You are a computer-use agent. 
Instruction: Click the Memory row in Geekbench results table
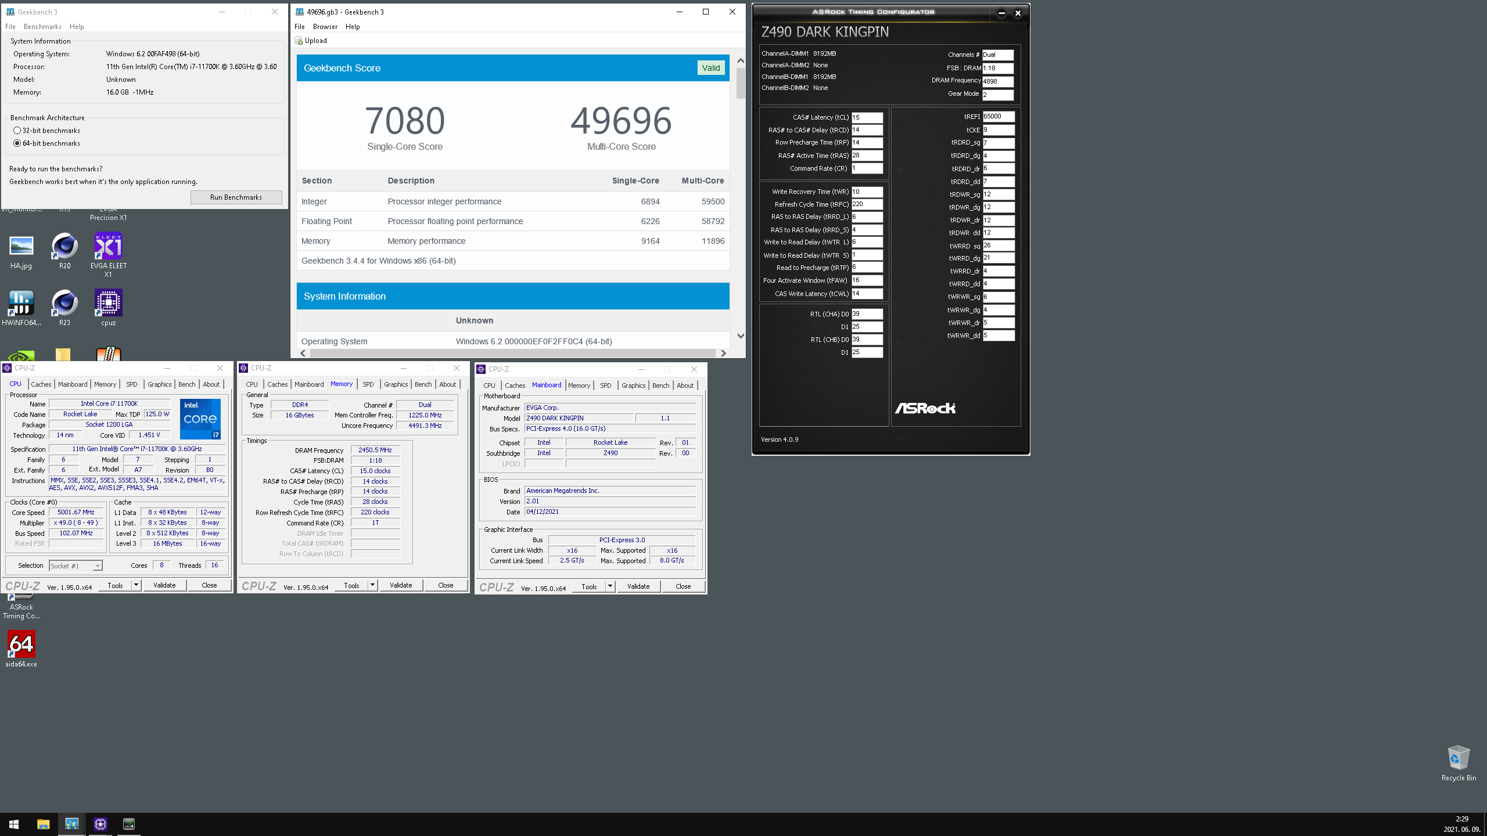tap(513, 241)
